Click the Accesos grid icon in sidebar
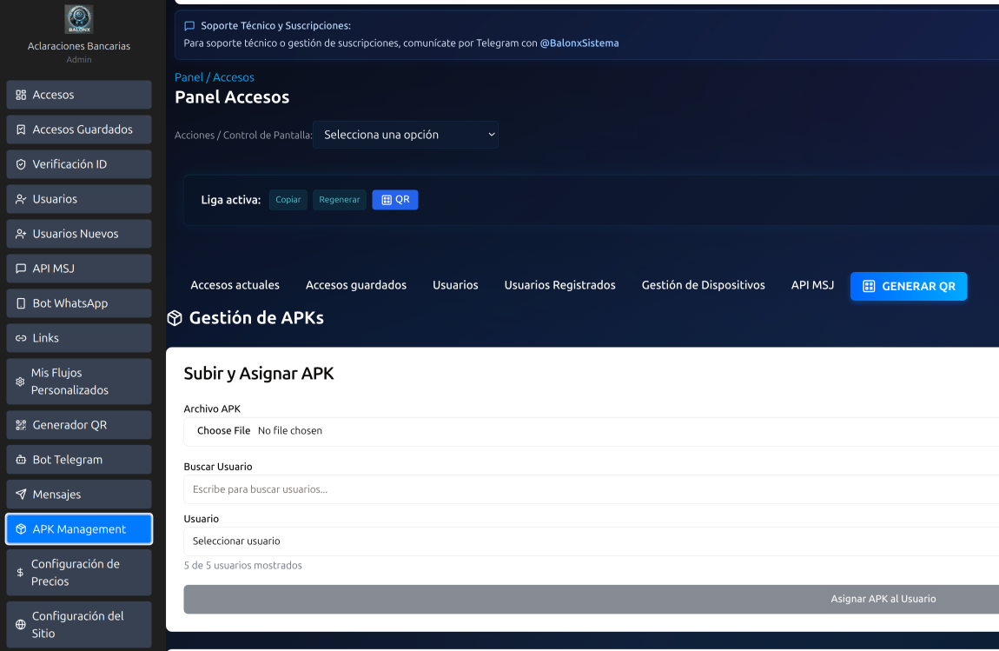 click(x=21, y=95)
